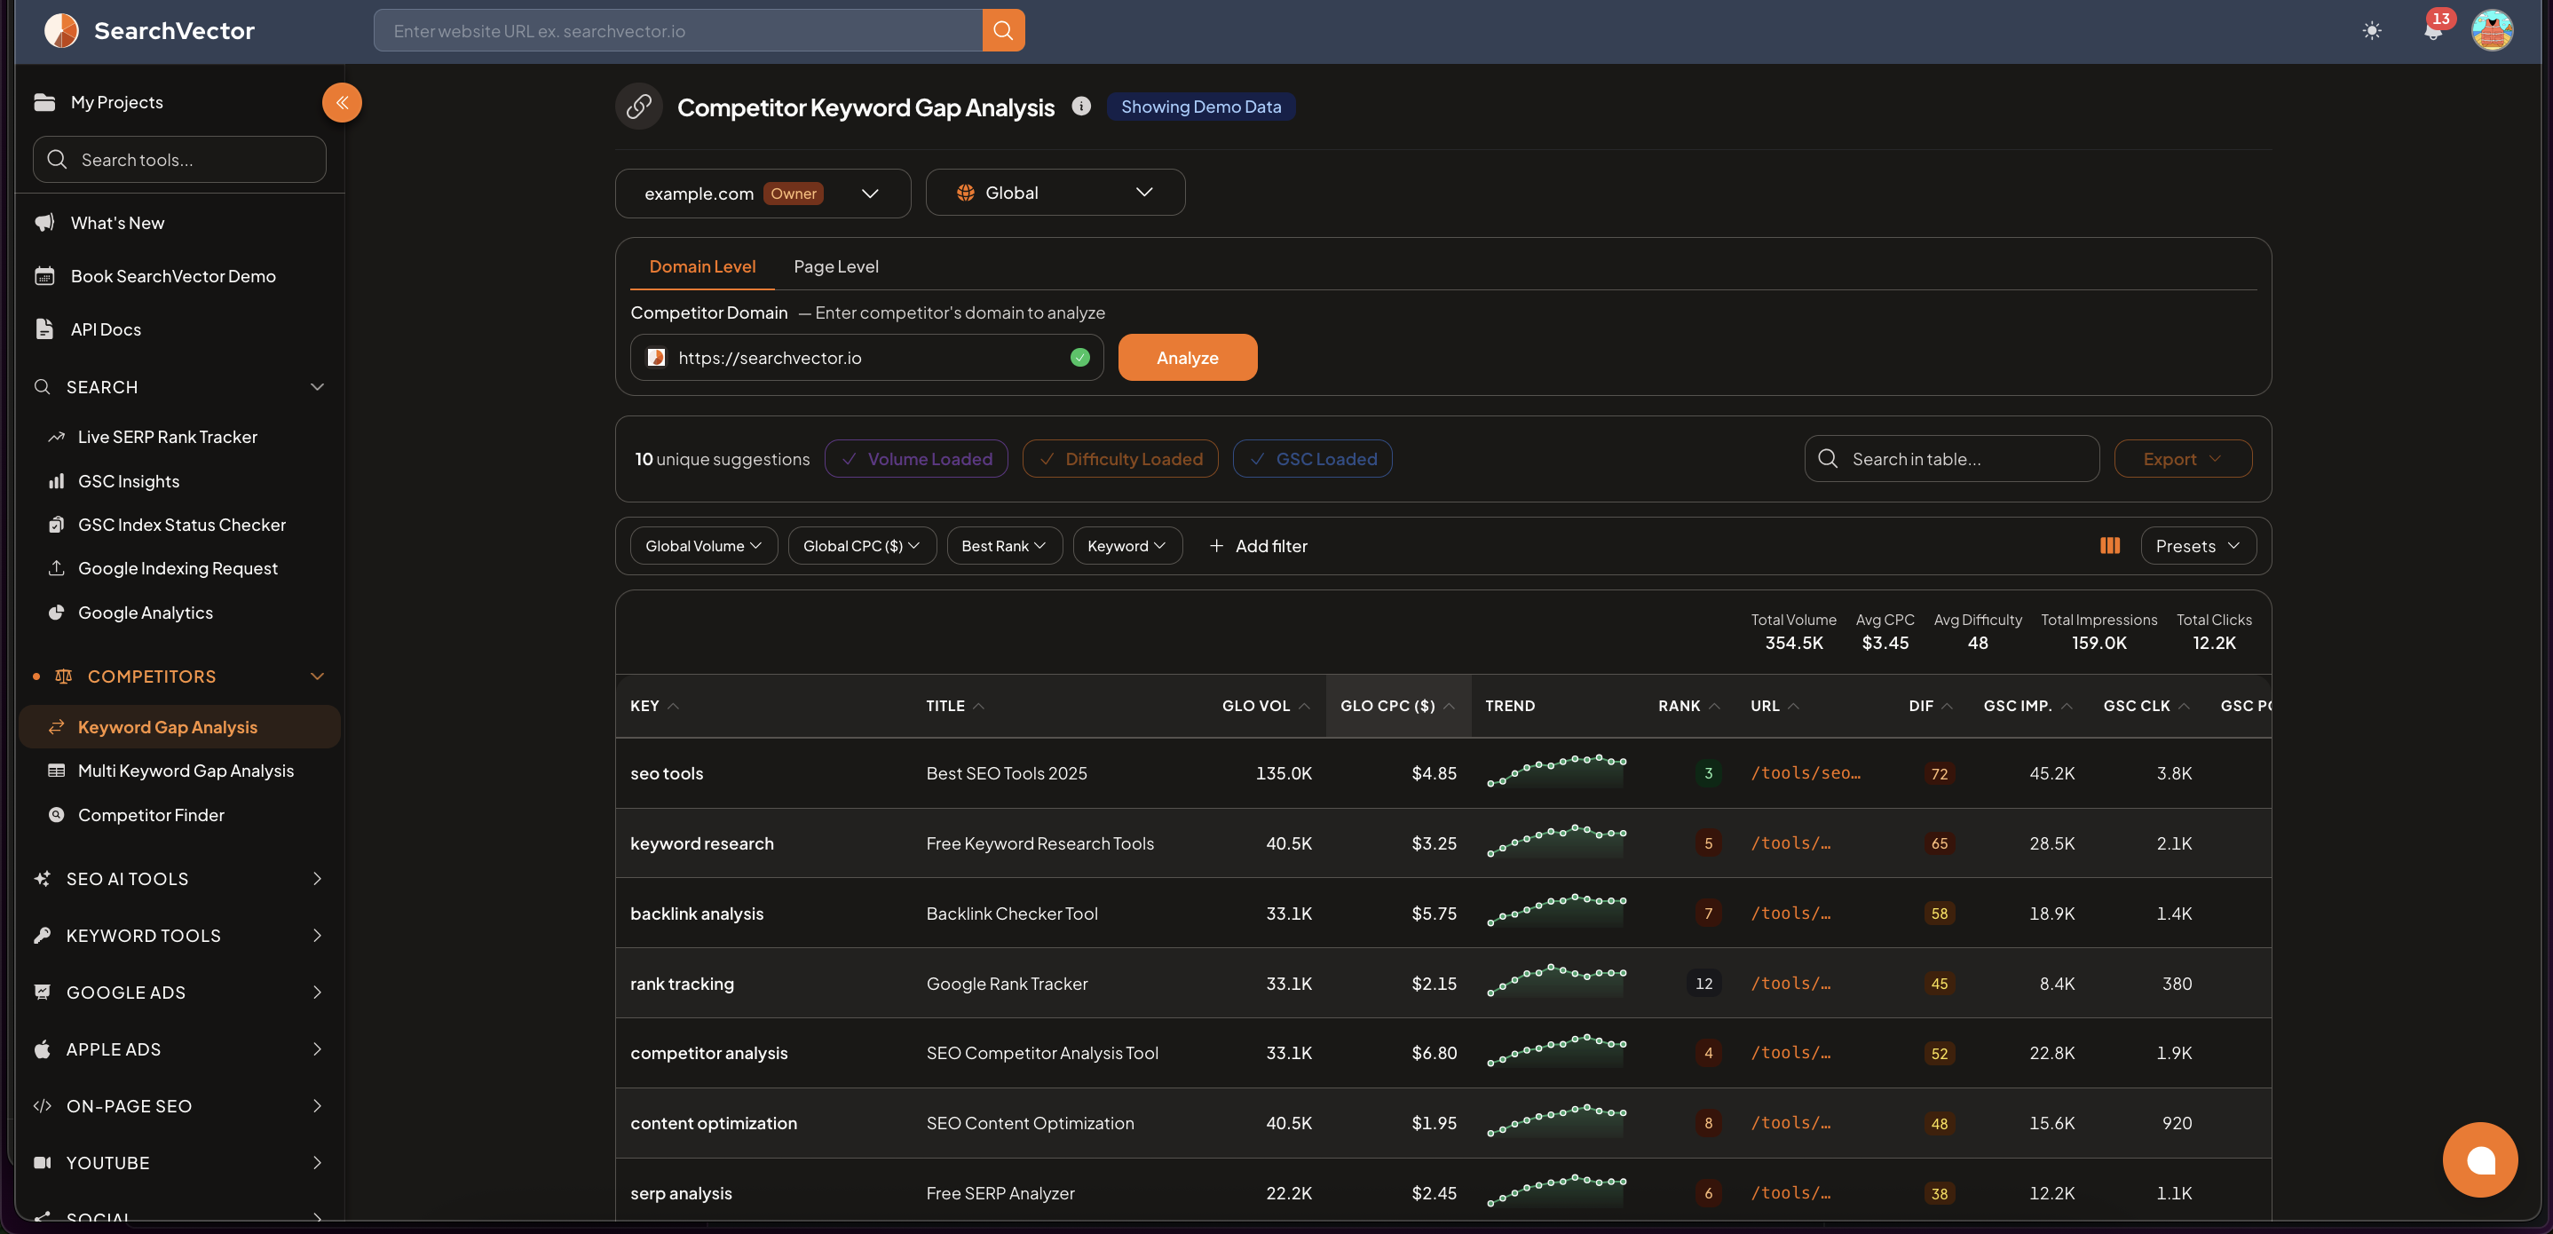
Task: Sort by DIF column header
Action: pyautogui.click(x=1931, y=706)
